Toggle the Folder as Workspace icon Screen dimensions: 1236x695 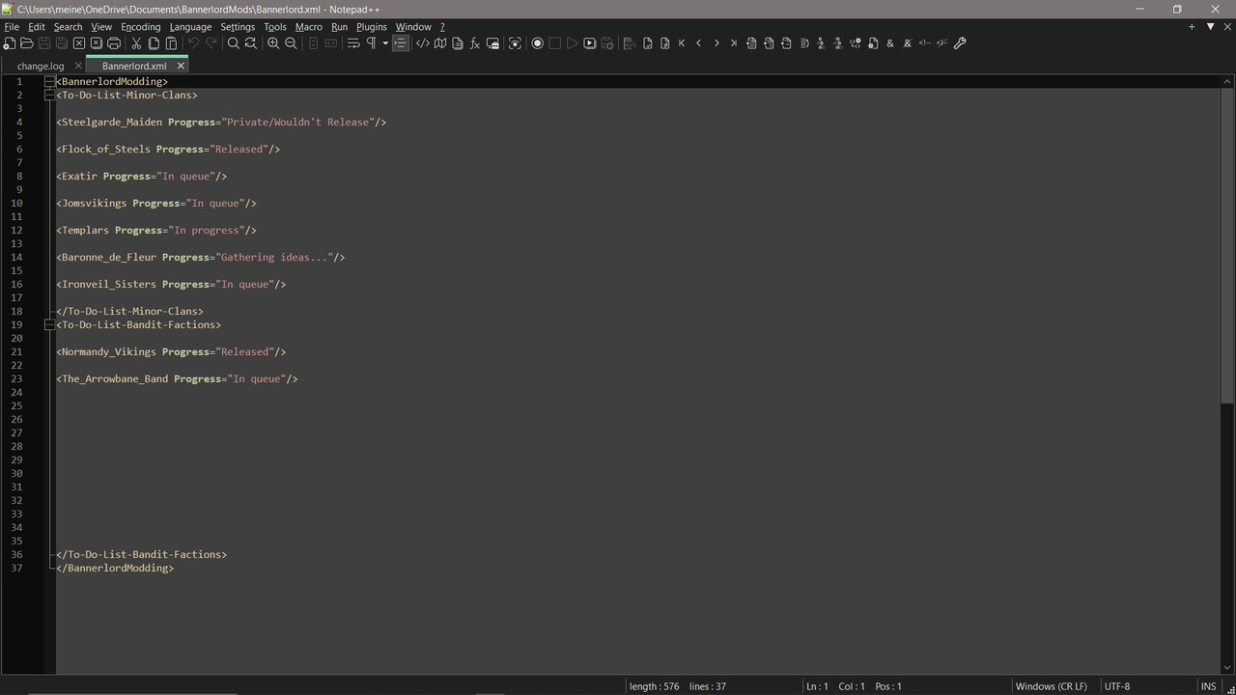[492, 43]
